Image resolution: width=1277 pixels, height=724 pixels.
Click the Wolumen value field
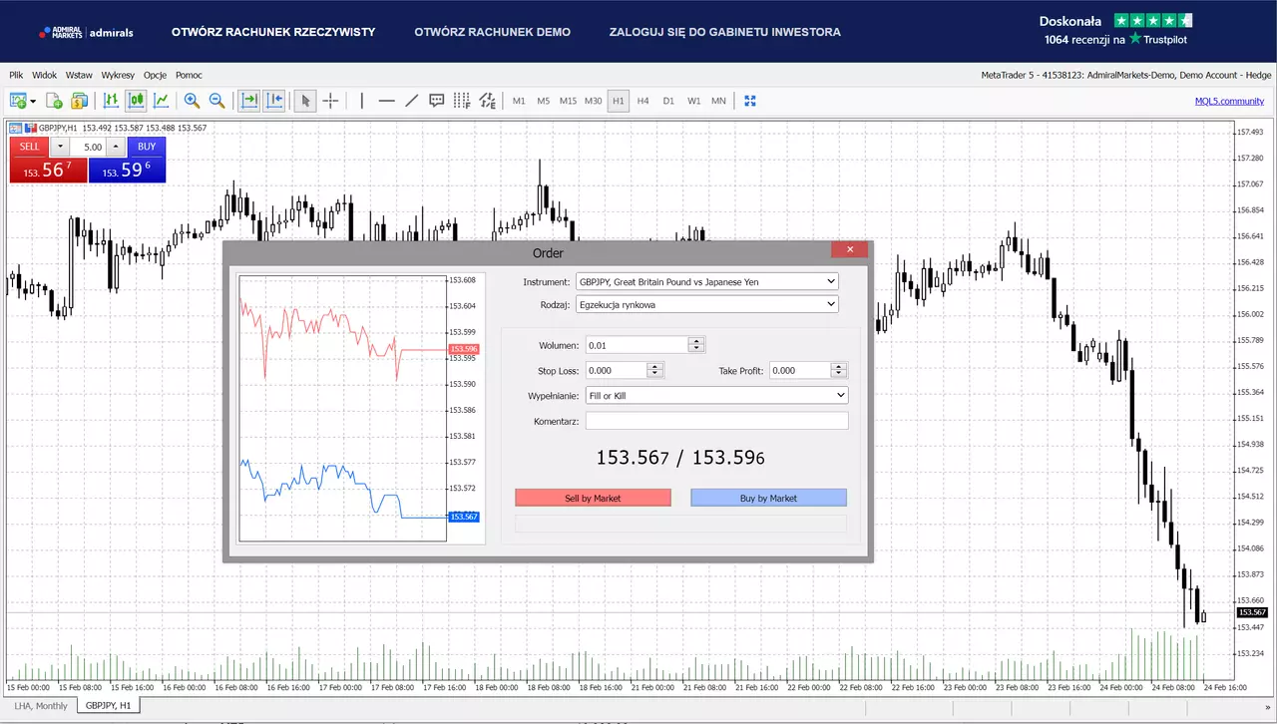coord(638,345)
